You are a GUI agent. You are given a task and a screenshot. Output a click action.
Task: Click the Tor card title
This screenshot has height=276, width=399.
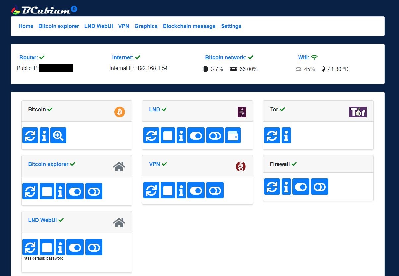pos(274,109)
